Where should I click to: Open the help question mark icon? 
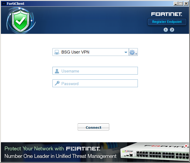[x=172, y=30]
